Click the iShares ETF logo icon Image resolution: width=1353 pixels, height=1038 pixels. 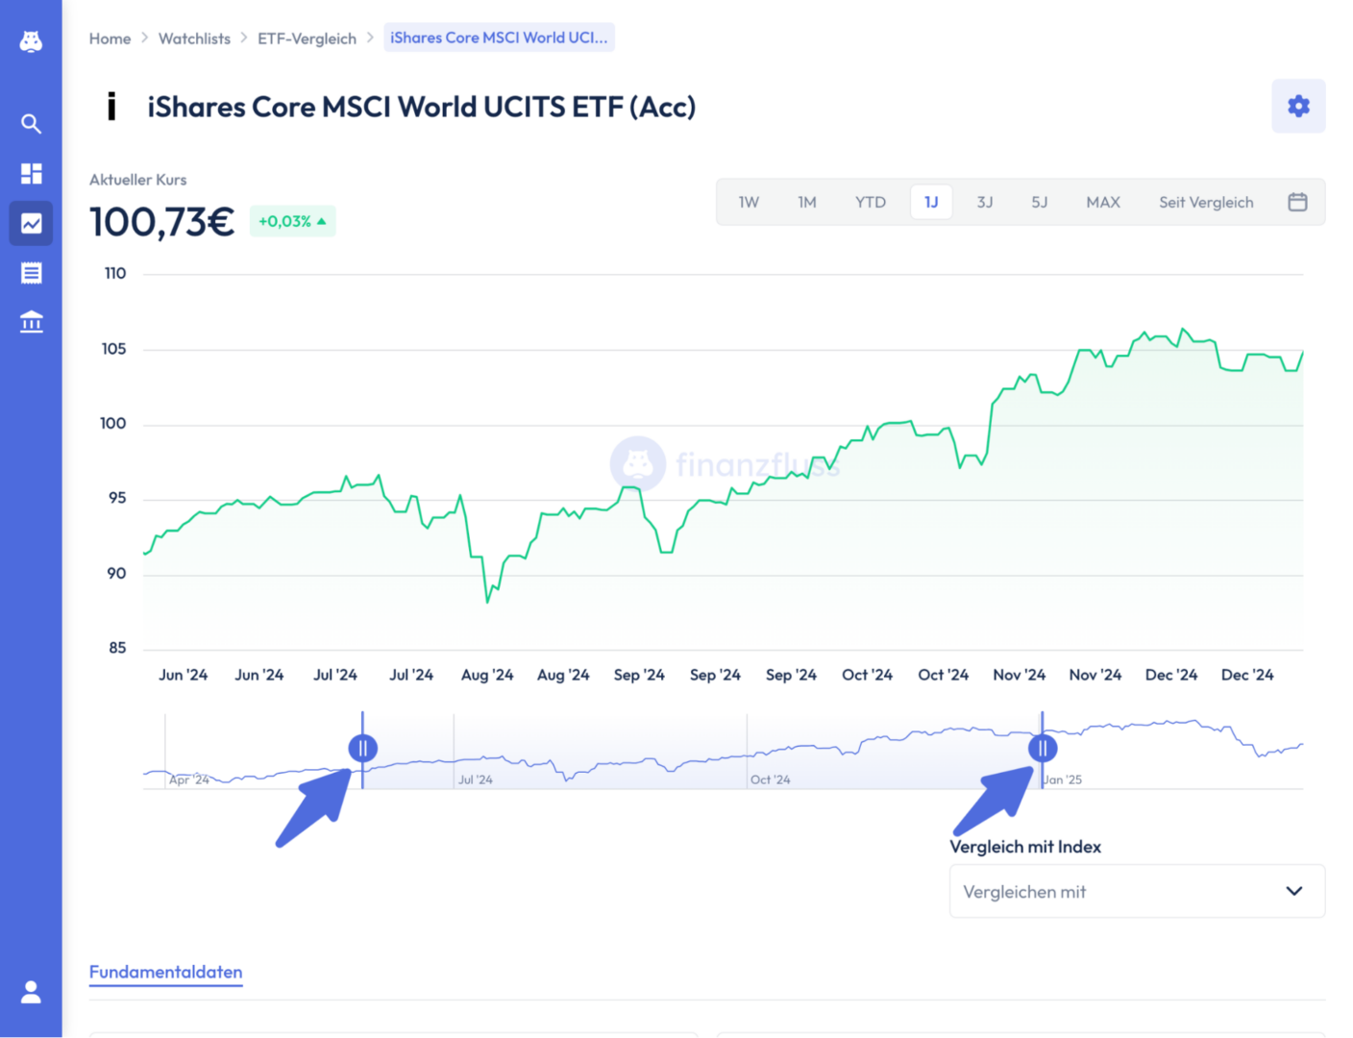[111, 106]
